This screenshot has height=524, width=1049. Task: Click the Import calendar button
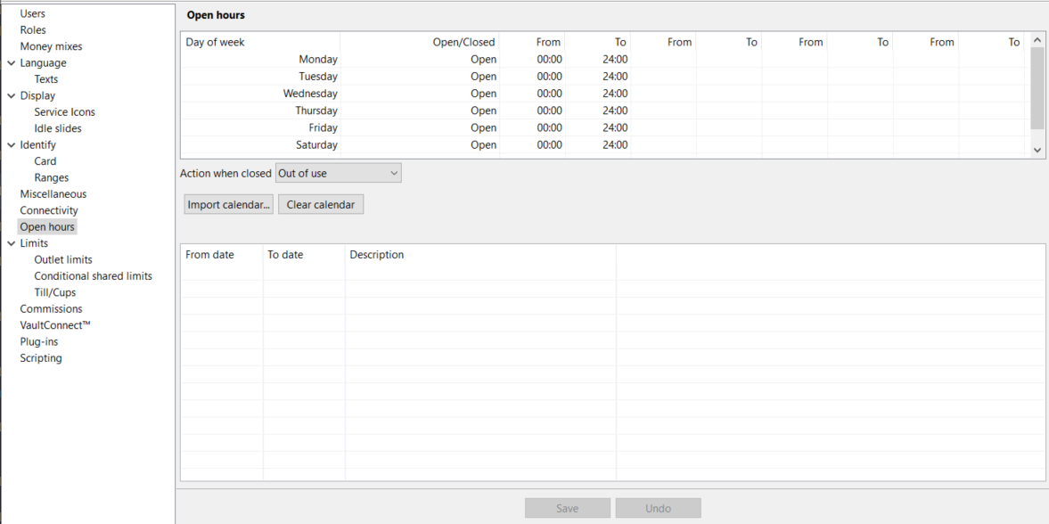[228, 204]
